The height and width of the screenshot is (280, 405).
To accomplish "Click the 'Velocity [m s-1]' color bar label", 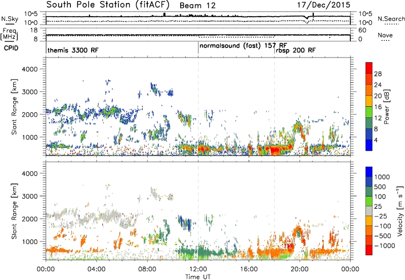I will click(x=400, y=211).
